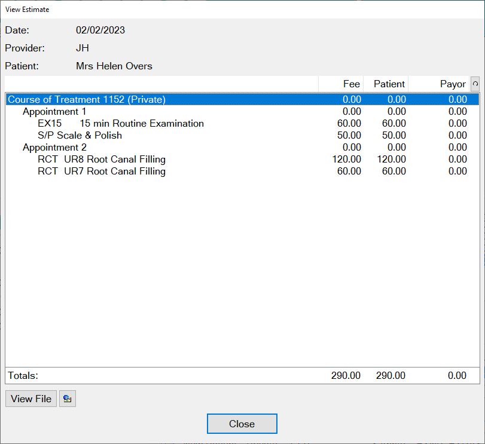Select the EX15 Routine Examination line
485x444 pixels.
120,123
